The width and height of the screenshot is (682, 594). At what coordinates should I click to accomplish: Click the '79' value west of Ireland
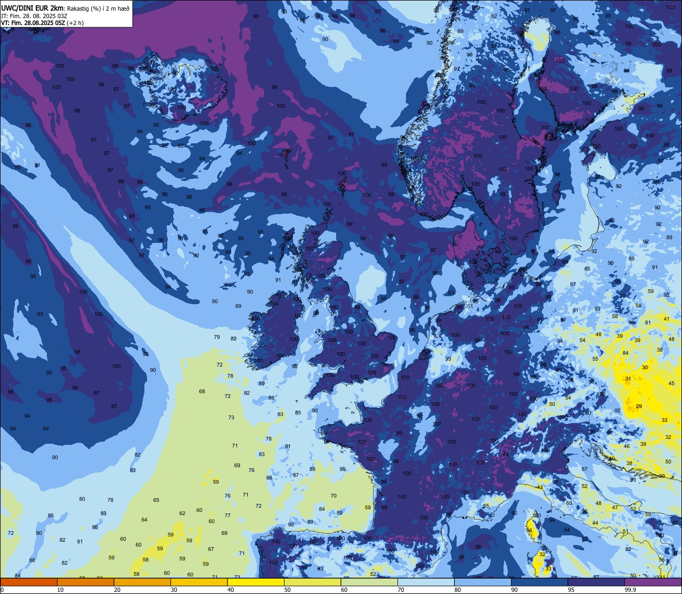click(217, 337)
